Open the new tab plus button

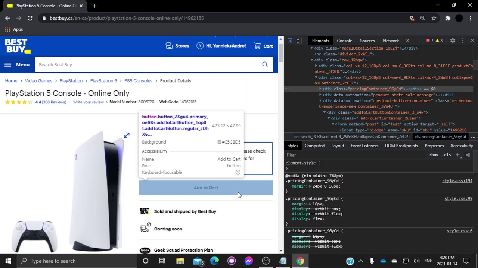[x=94, y=6]
